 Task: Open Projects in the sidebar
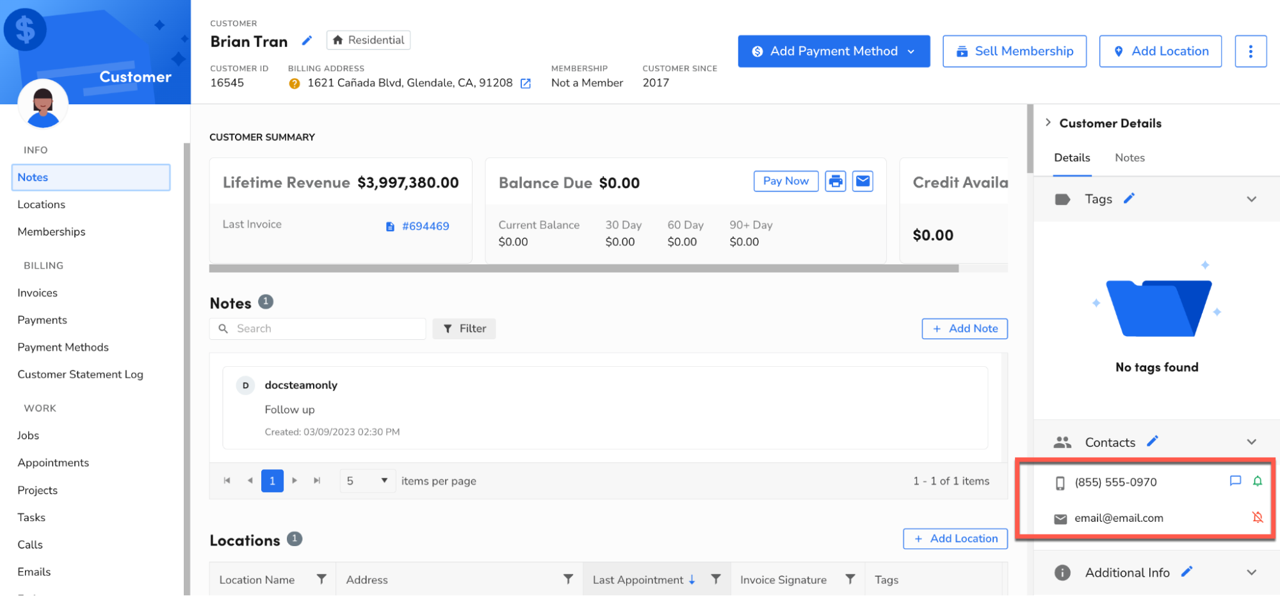click(x=37, y=490)
